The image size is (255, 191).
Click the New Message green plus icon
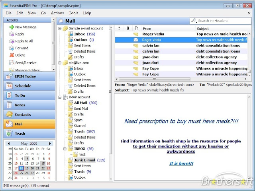[x=12, y=27]
